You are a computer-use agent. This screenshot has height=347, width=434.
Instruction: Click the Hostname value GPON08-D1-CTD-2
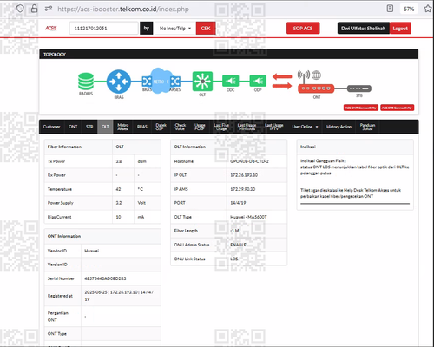(249, 161)
